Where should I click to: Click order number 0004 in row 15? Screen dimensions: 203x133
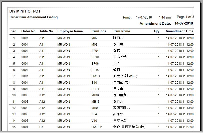(25, 127)
